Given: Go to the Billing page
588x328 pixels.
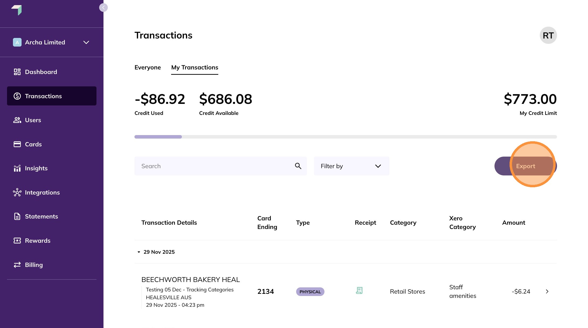Looking at the screenshot, I should click(34, 265).
